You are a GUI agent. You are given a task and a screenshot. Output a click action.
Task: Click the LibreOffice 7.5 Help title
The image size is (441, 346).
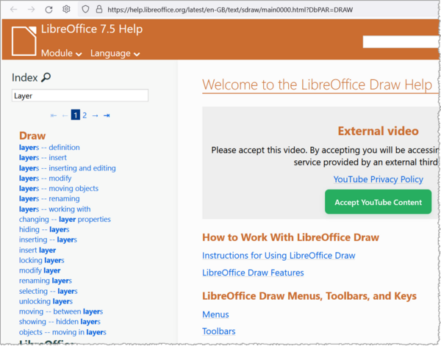tap(92, 29)
